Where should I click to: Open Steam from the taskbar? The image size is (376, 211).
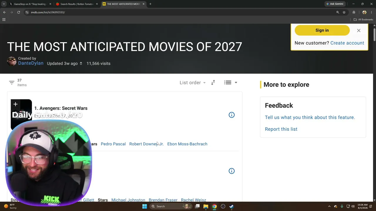coord(231,206)
